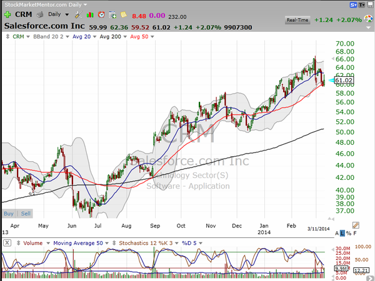The image size is (375, 281).
Task: Click the printer icon beside CRM
Action: click(x=40, y=15)
